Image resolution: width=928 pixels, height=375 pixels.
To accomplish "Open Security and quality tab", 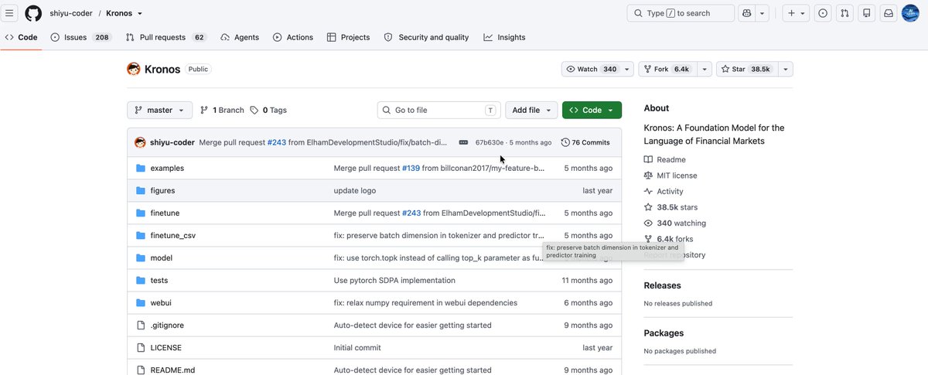I will tap(426, 37).
